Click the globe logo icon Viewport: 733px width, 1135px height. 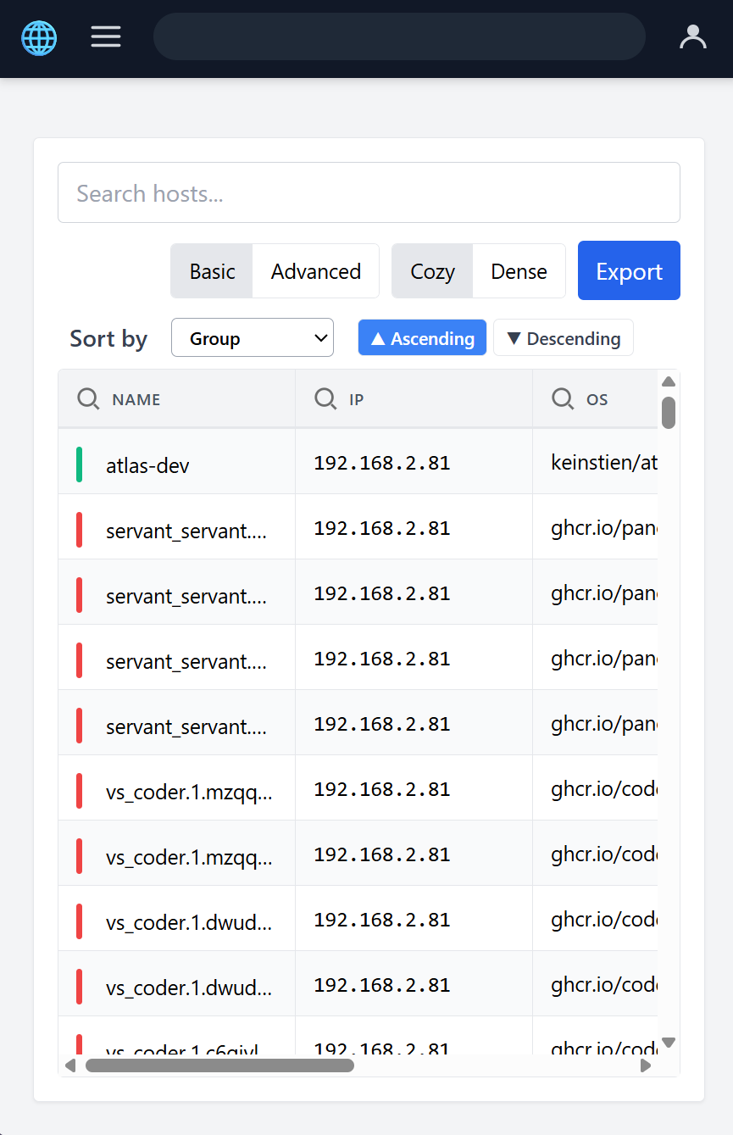(39, 38)
